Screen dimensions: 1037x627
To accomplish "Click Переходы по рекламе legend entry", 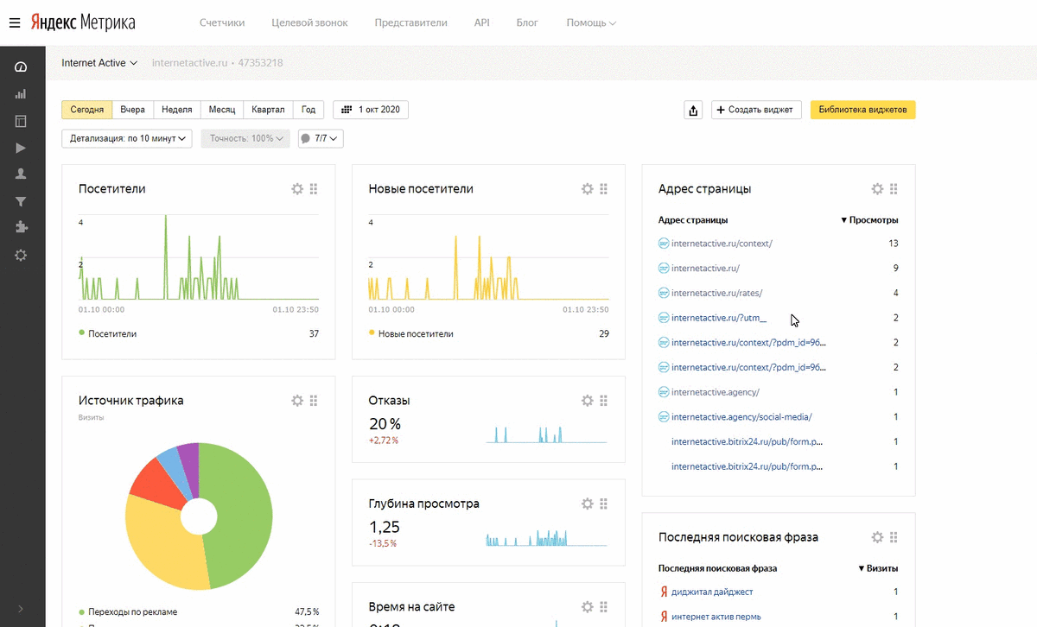I will (x=128, y=611).
